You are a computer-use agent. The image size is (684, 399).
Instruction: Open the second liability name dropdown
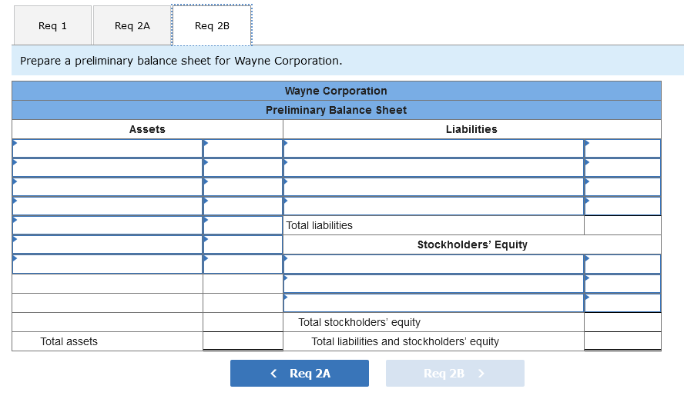point(434,168)
